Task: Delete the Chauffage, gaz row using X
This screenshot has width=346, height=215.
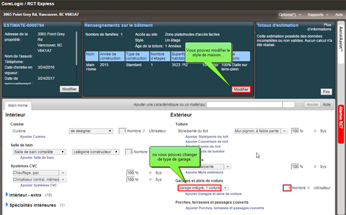Action: (x=150, y=173)
